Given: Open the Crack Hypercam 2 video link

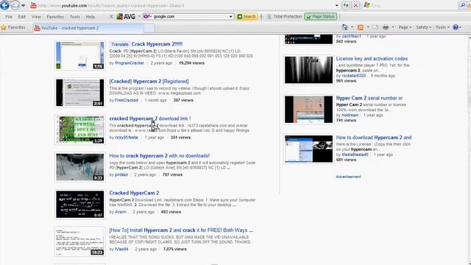Looking at the screenshot, I should [x=157, y=44].
